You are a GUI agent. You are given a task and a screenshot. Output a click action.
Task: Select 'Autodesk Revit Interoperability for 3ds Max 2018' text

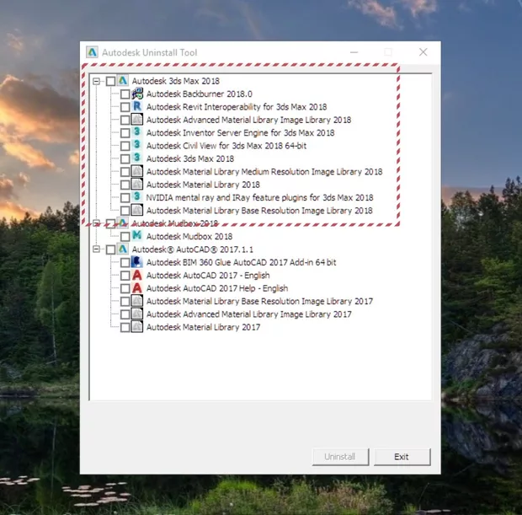pos(237,107)
